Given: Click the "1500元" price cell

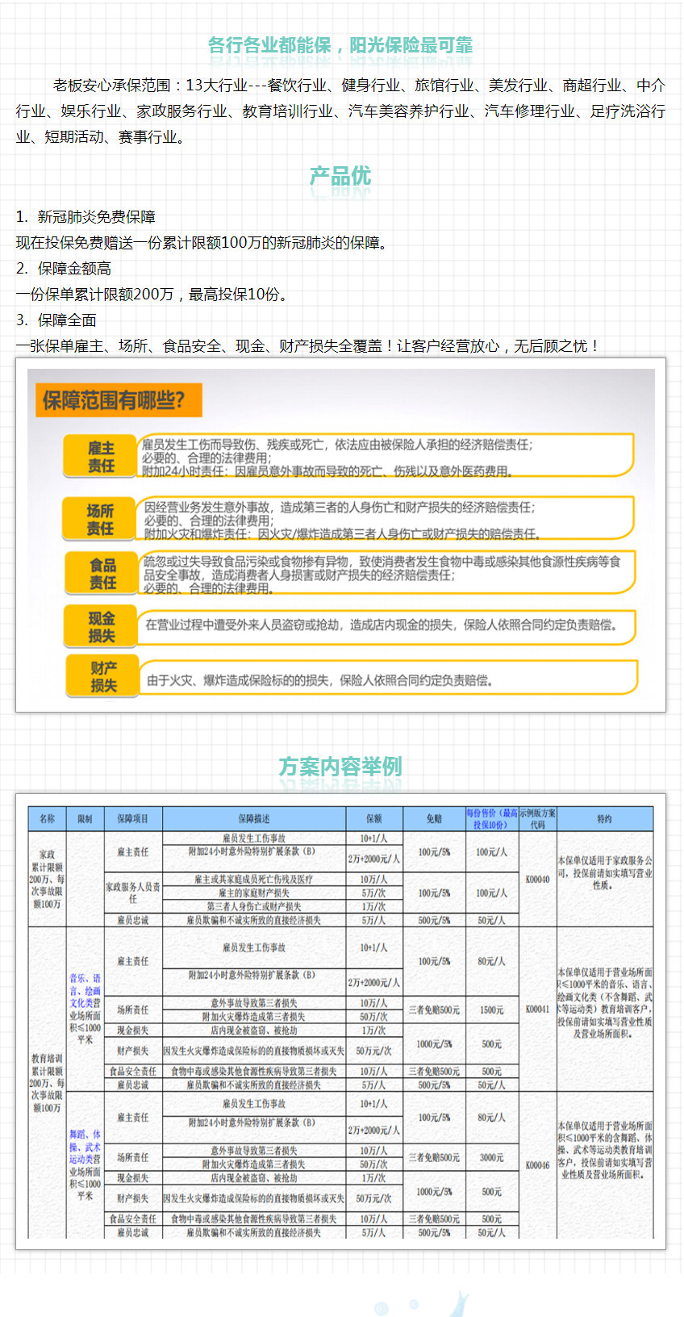Looking at the screenshot, I should (x=492, y=1010).
